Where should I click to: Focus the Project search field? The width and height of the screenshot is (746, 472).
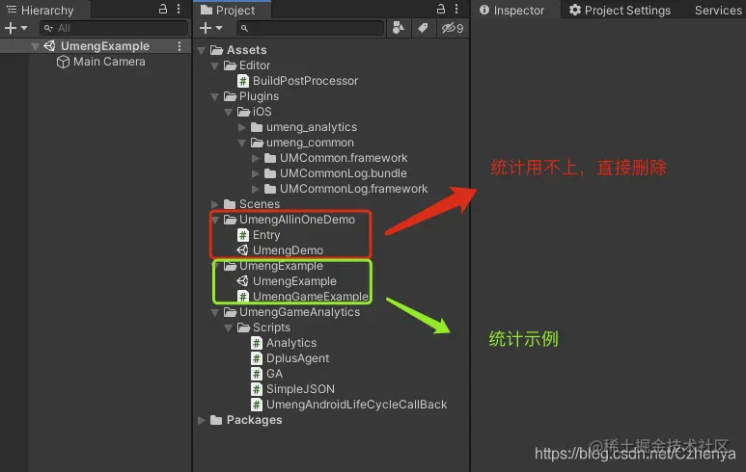[x=310, y=28]
